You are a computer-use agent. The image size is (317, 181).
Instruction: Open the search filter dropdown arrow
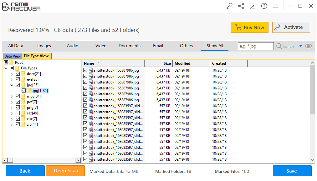tap(301, 46)
